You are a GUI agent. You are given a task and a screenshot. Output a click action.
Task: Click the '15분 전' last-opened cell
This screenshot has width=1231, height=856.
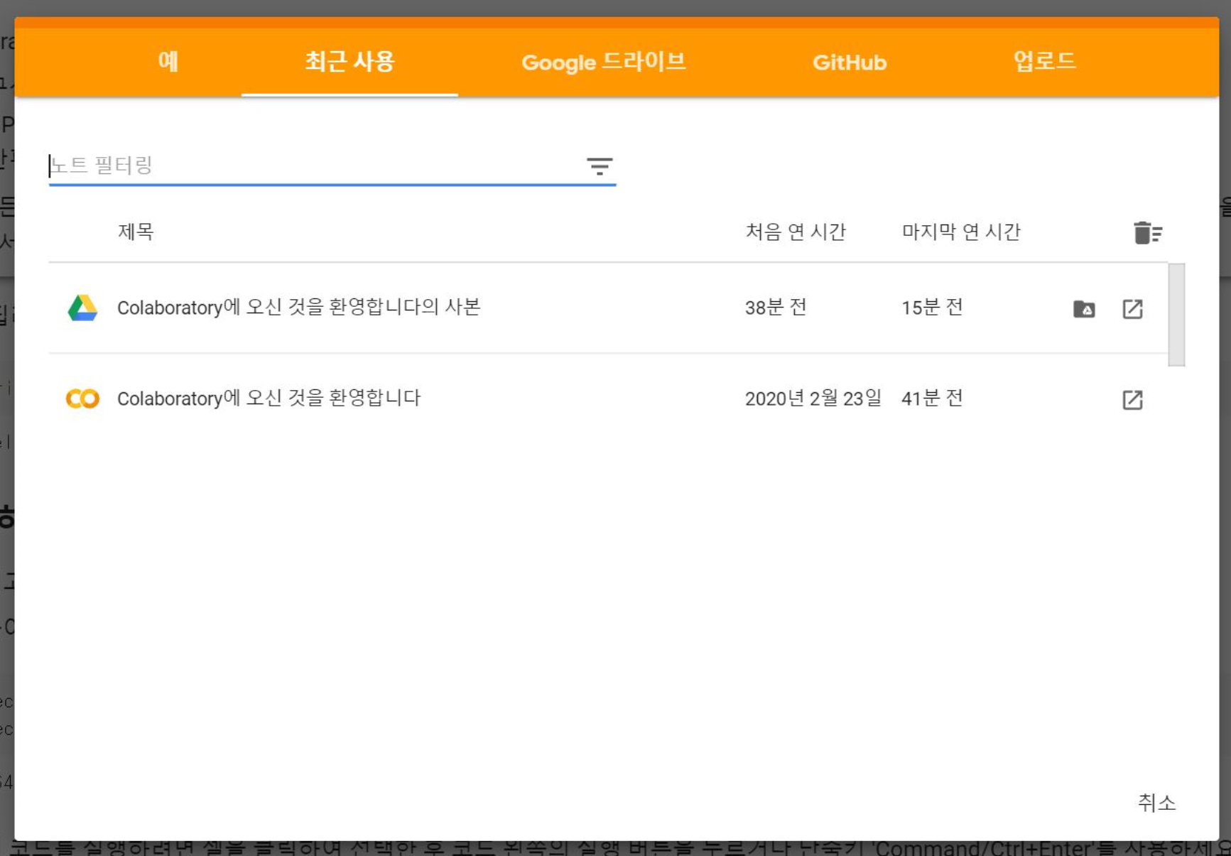tap(932, 308)
